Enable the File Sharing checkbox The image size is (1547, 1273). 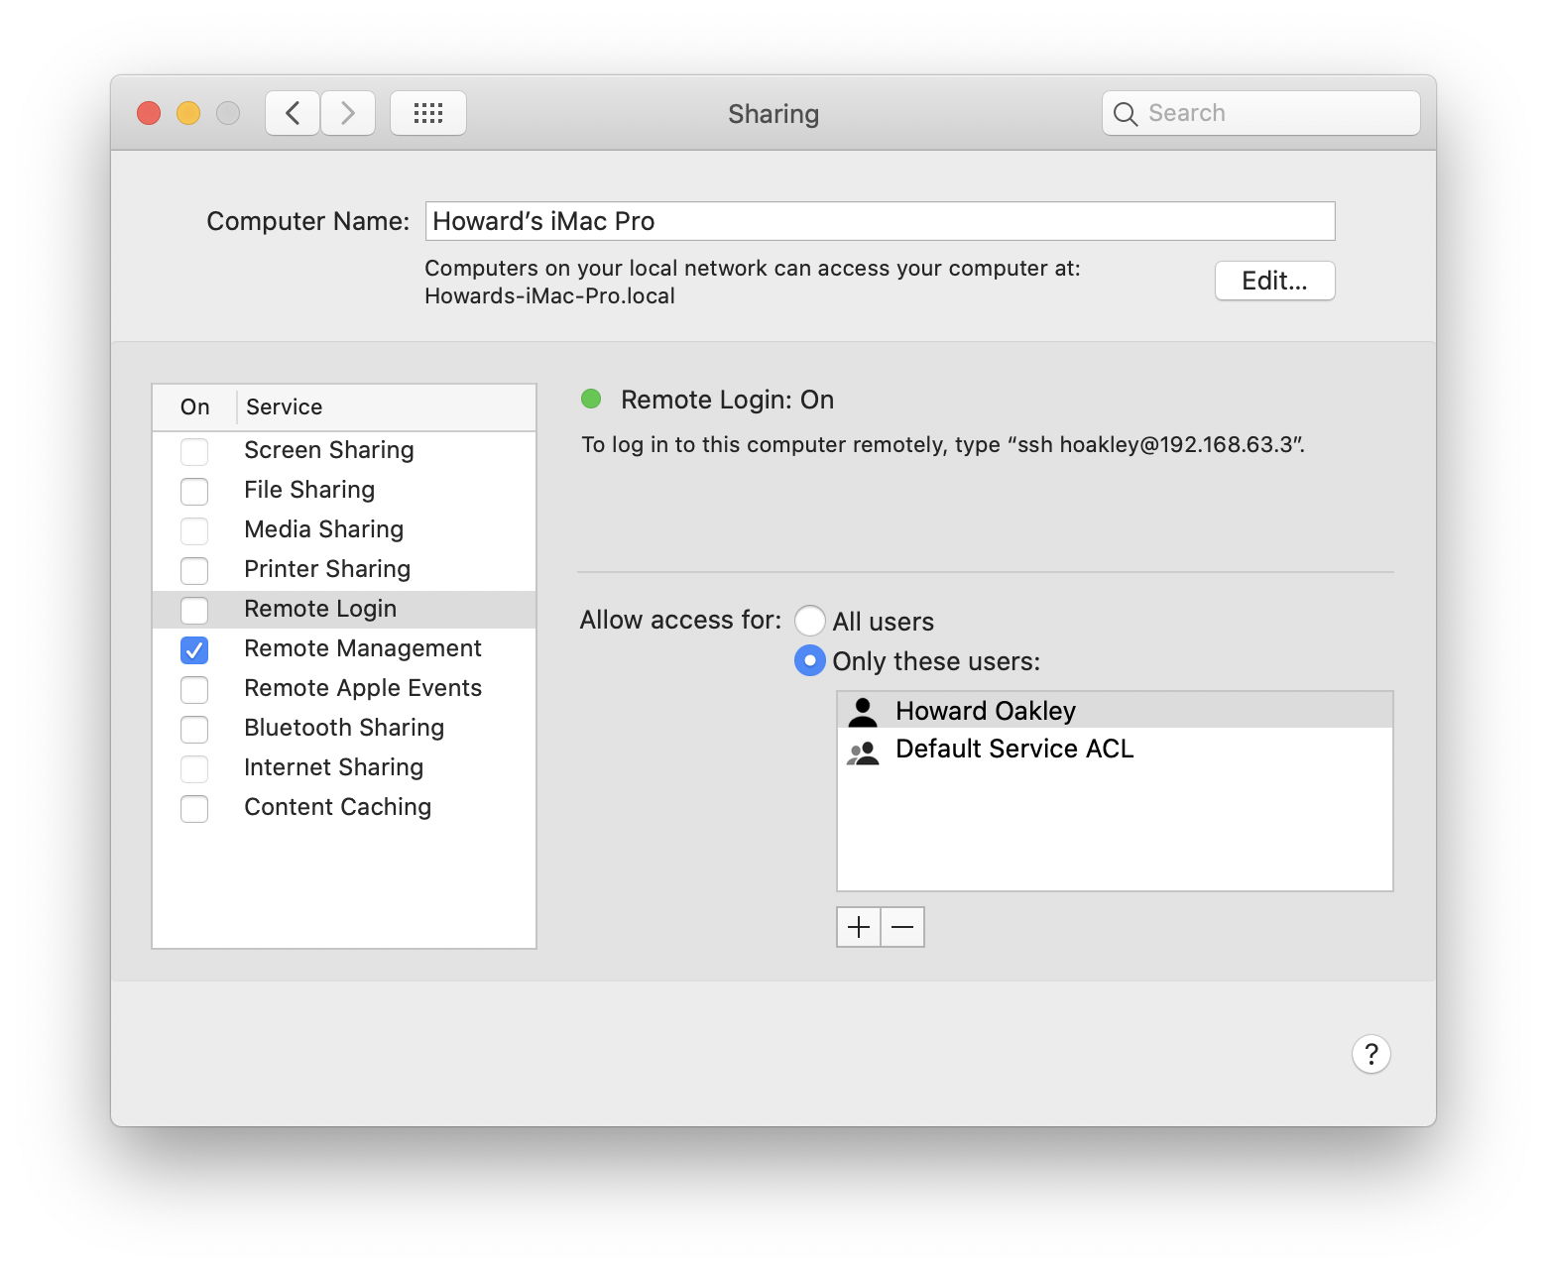pyautogui.click(x=194, y=491)
